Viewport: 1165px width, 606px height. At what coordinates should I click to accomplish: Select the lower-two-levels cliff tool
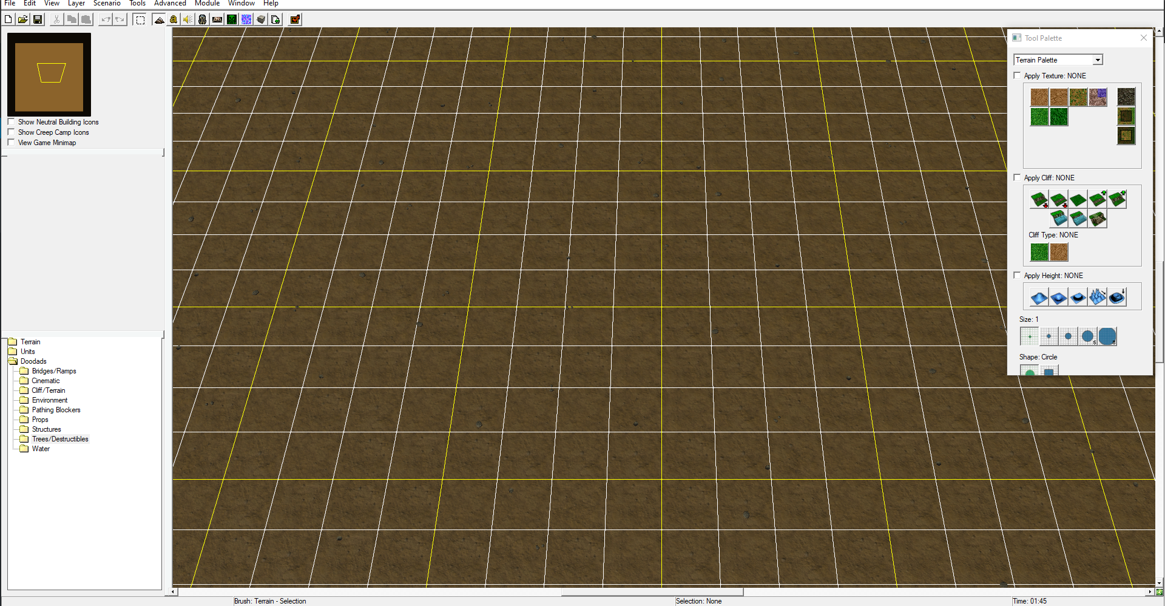click(x=1039, y=199)
